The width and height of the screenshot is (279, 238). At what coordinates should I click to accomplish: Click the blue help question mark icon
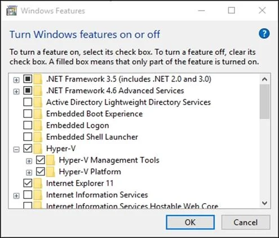click(x=264, y=34)
